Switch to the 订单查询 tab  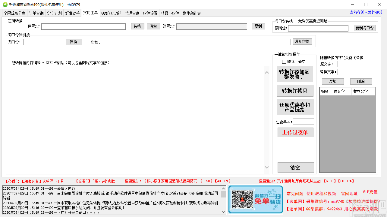click(36, 13)
